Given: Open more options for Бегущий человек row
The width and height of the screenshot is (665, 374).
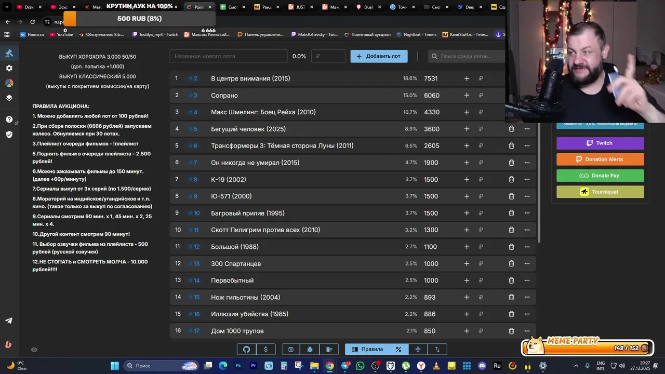Looking at the screenshot, I should [527, 129].
